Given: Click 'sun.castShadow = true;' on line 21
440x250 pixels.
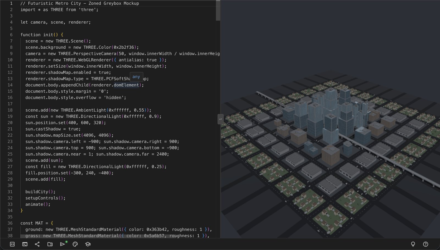Looking at the screenshot, I should tap(53, 129).
